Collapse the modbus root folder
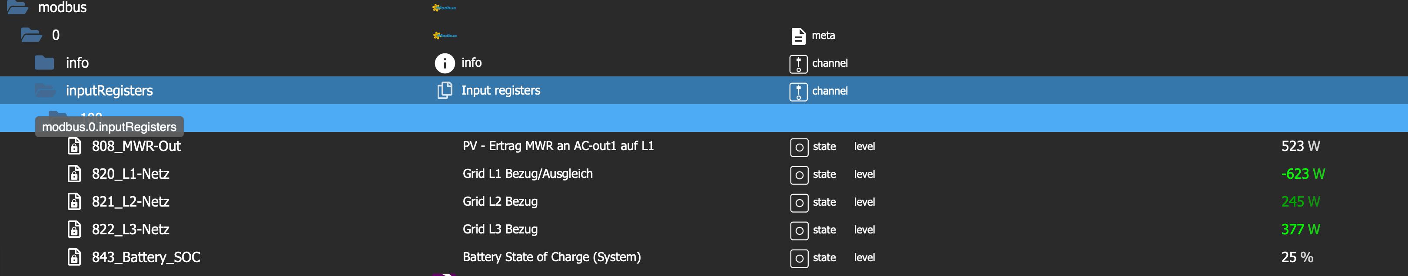1408x276 pixels. [x=17, y=7]
